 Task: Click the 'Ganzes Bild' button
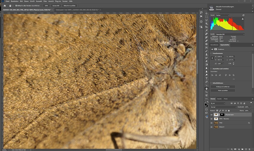pyautogui.click(x=56, y=6)
